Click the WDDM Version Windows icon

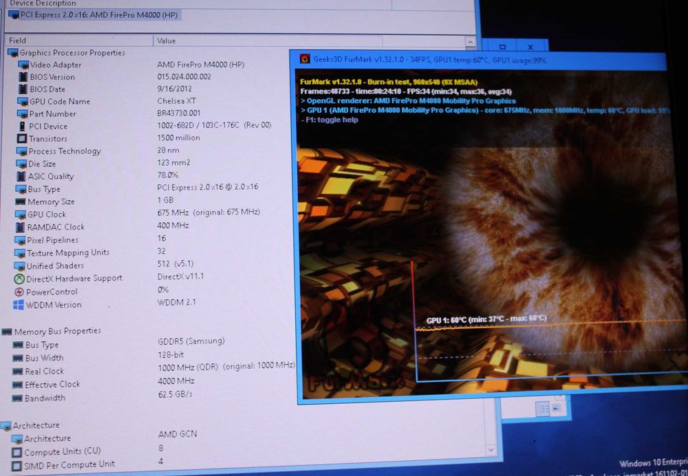point(19,305)
